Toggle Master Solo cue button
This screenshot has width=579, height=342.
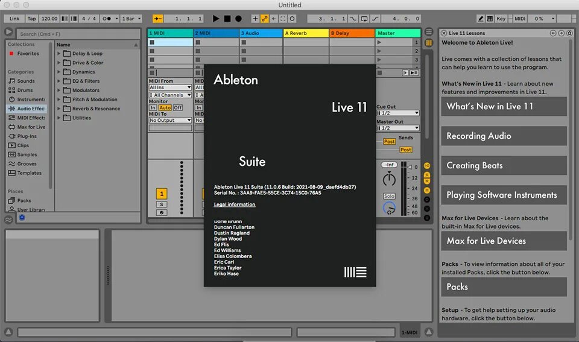389,196
